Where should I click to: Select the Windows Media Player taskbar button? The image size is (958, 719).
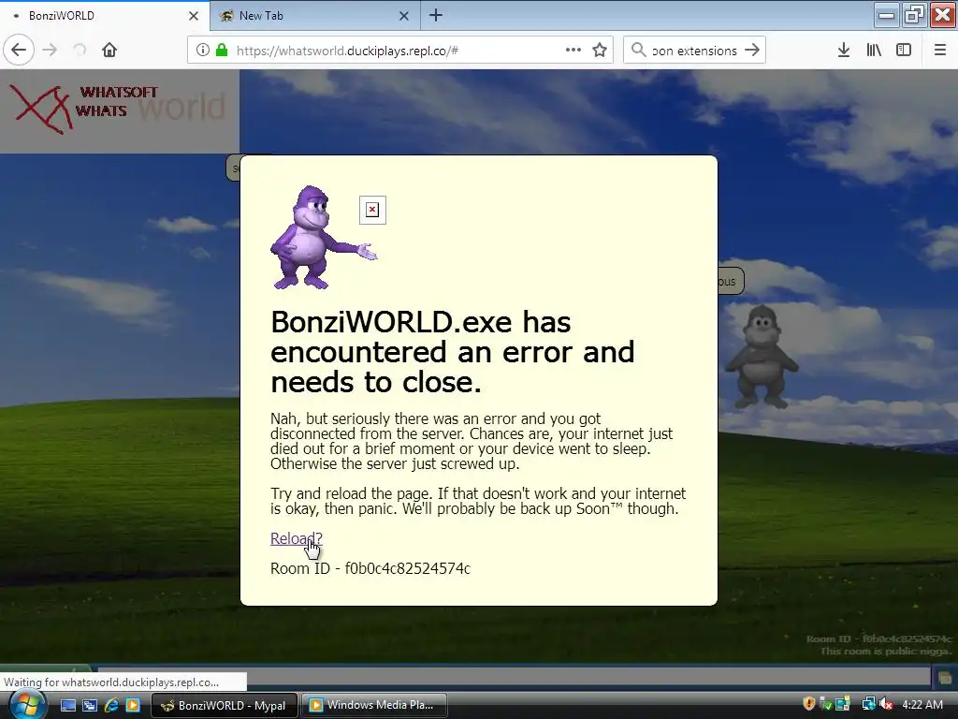tap(374, 706)
